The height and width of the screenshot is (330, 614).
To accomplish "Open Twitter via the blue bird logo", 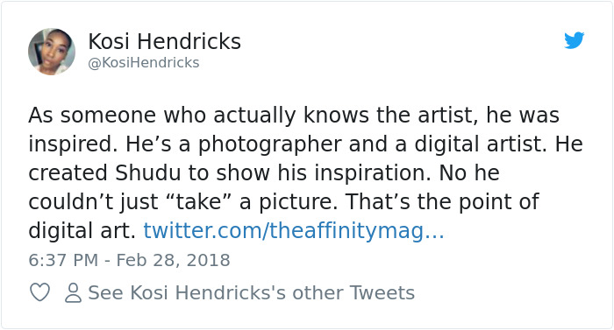I will pyautogui.click(x=574, y=40).
